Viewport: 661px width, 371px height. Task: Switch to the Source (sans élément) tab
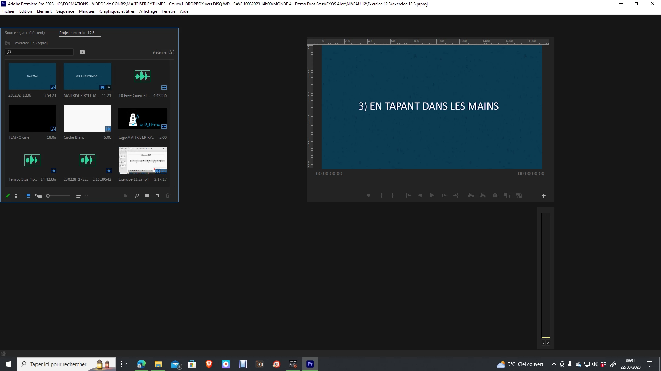point(25,33)
